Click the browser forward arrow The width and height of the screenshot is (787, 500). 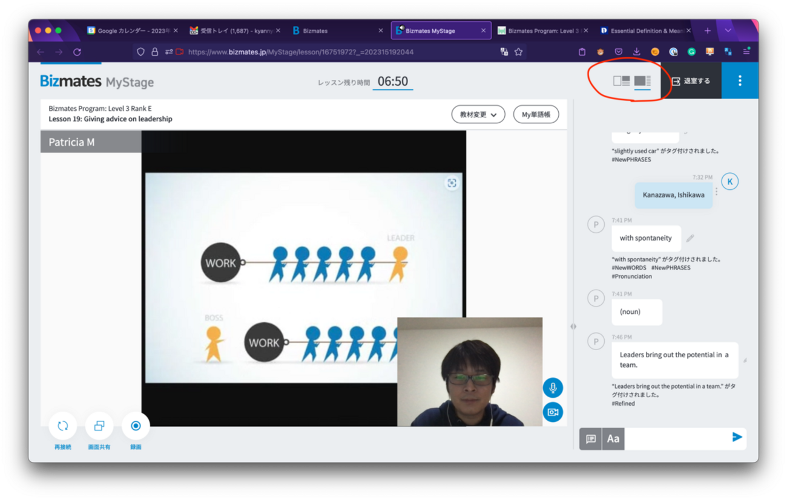coord(59,52)
